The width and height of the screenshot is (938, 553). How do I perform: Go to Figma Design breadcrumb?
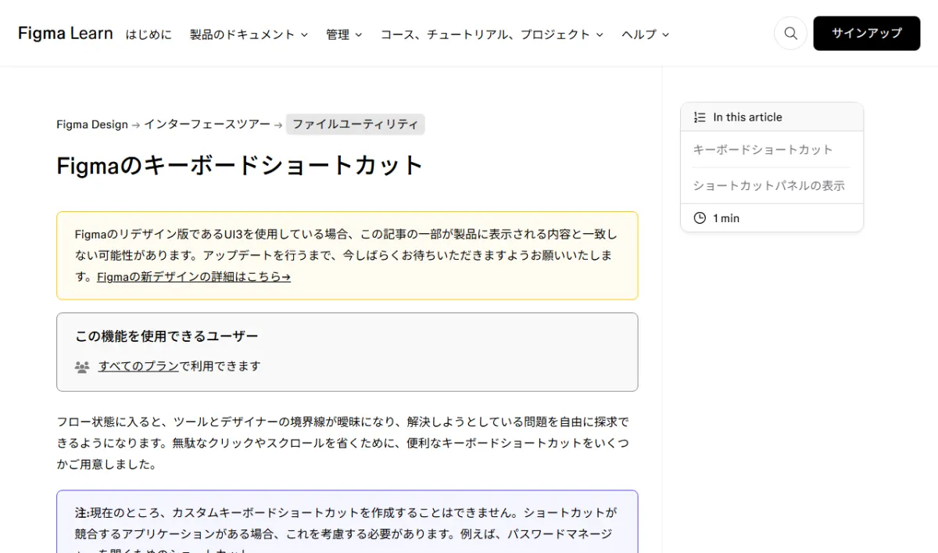point(92,124)
